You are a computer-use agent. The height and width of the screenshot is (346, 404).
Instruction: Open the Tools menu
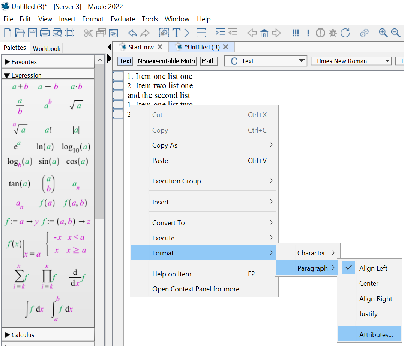[x=150, y=19]
